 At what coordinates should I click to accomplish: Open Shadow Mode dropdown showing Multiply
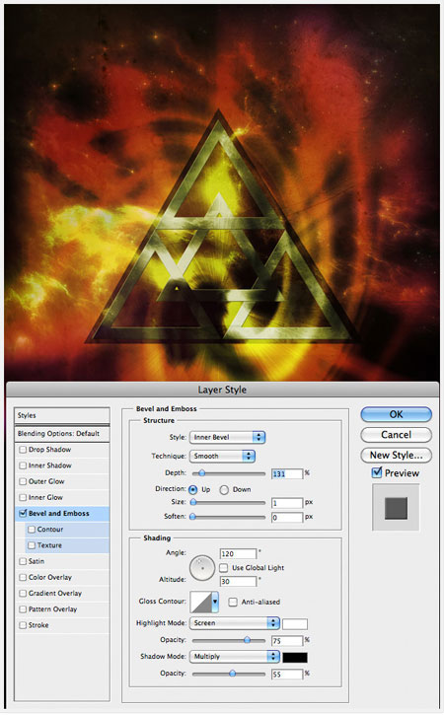tap(235, 657)
